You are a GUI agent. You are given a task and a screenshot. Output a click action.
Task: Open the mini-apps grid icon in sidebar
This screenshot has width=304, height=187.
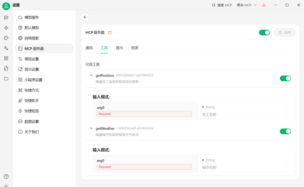[x=6, y=58]
